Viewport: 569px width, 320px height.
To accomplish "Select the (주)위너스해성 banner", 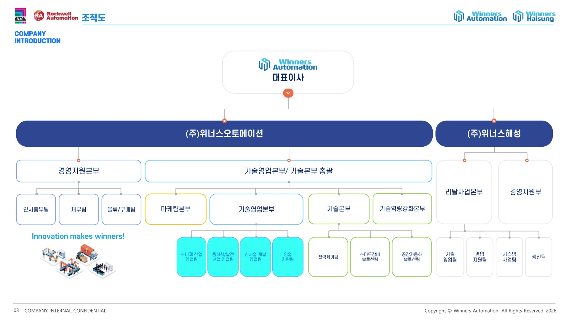I will (494, 134).
